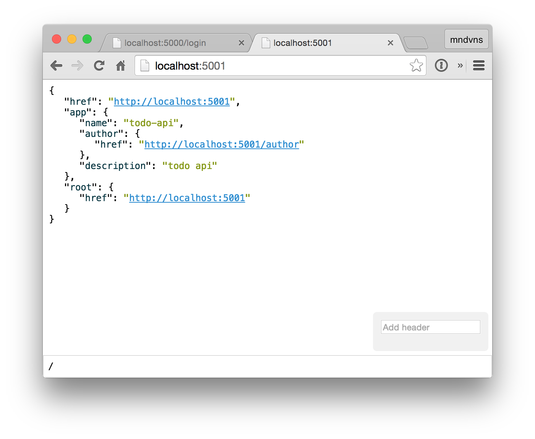Show hidden extensions via chevron overflow

tap(460, 66)
